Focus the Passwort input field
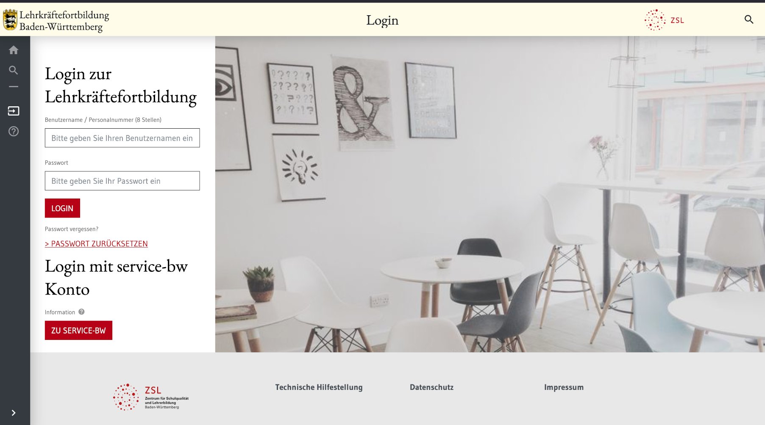 (122, 181)
